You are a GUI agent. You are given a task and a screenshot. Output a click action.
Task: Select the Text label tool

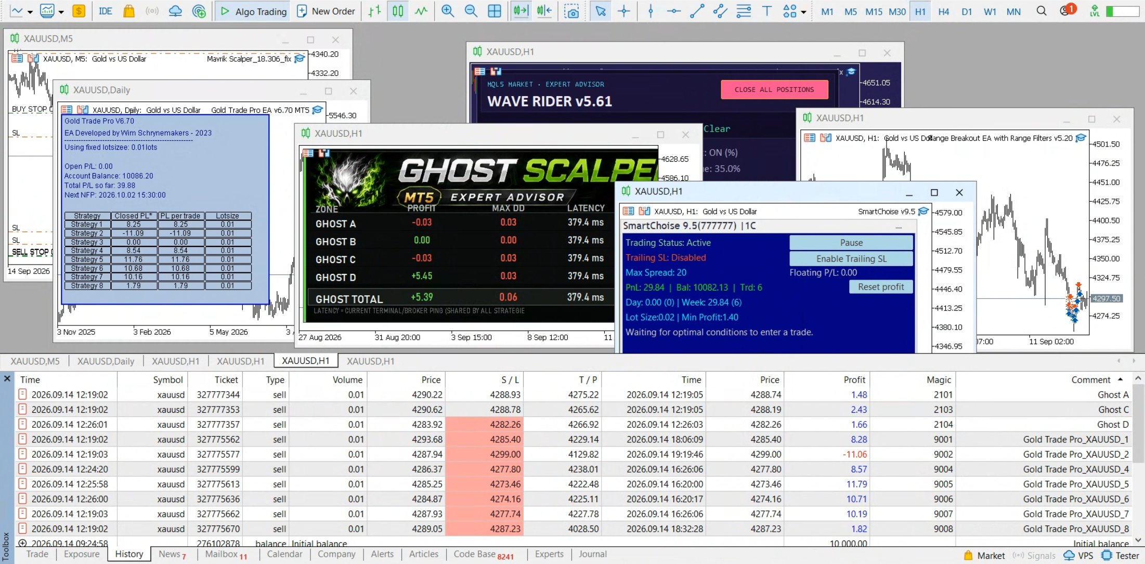click(x=766, y=11)
